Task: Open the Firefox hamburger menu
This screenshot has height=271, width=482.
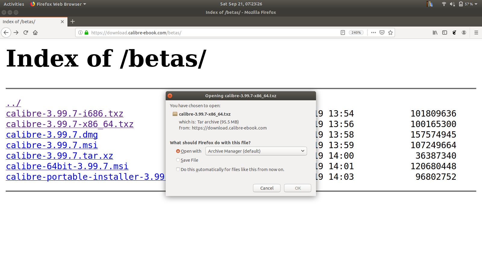Action: click(476, 33)
